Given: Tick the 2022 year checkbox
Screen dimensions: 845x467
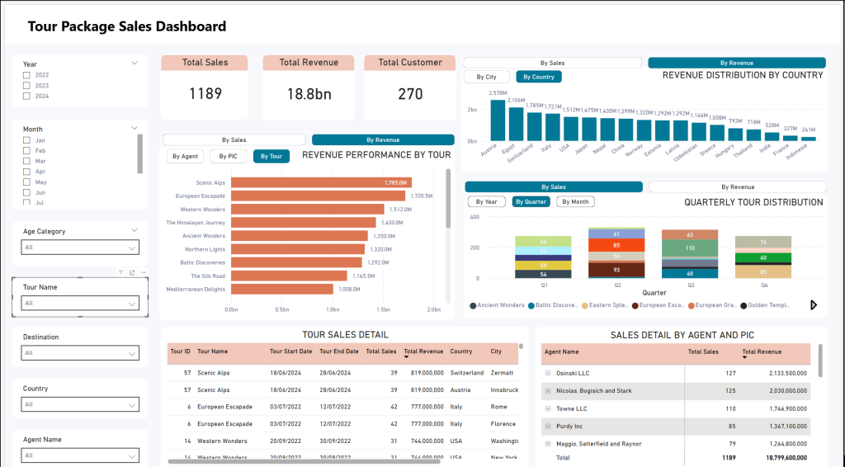Looking at the screenshot, I should click(x=26, y=75).
